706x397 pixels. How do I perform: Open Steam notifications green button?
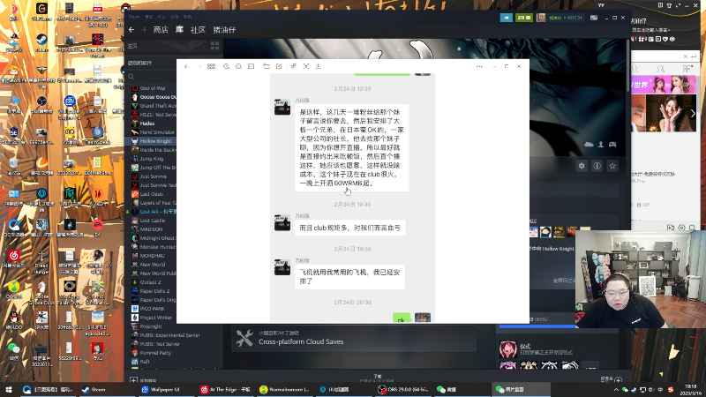[523, 18]
